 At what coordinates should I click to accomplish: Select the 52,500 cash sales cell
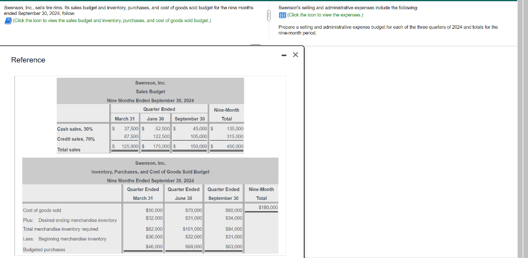point(162,129)
